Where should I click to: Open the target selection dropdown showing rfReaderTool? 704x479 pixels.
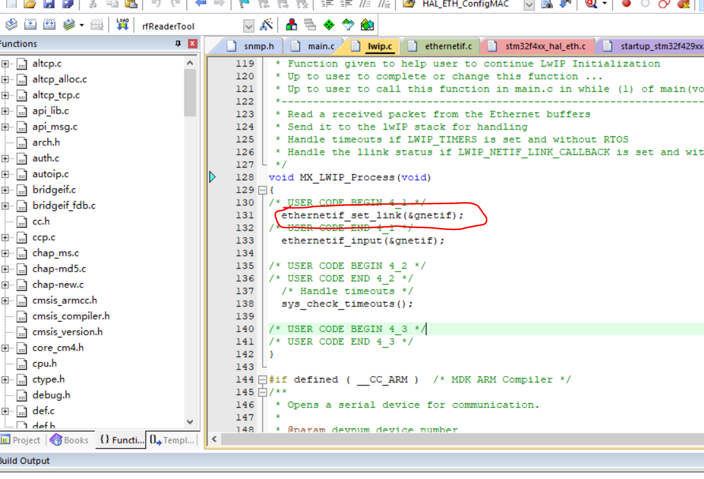pyautogui.click(x=248, y=25)
